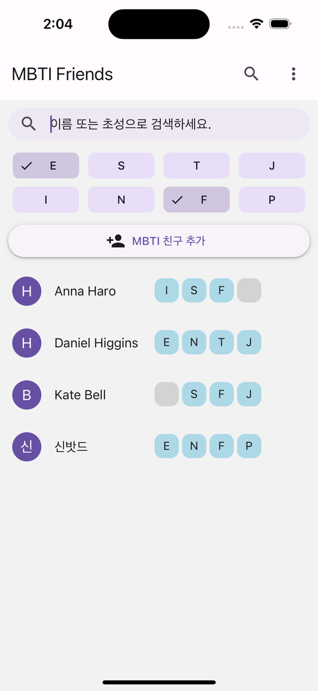This screenshot has width=318, height=691.
Task: Open the search icon in top bar
Action: pos(251,74)
